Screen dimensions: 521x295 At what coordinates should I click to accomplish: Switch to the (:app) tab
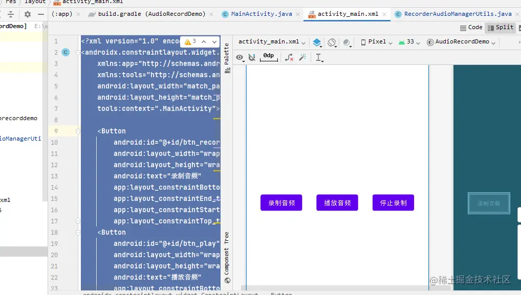[62, 14]
